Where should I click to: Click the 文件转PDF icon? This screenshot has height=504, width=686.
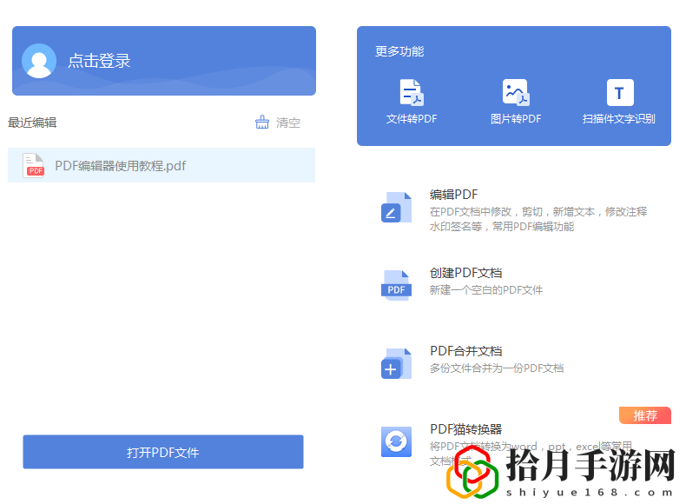pyautogui.click(x=412, y=92)
